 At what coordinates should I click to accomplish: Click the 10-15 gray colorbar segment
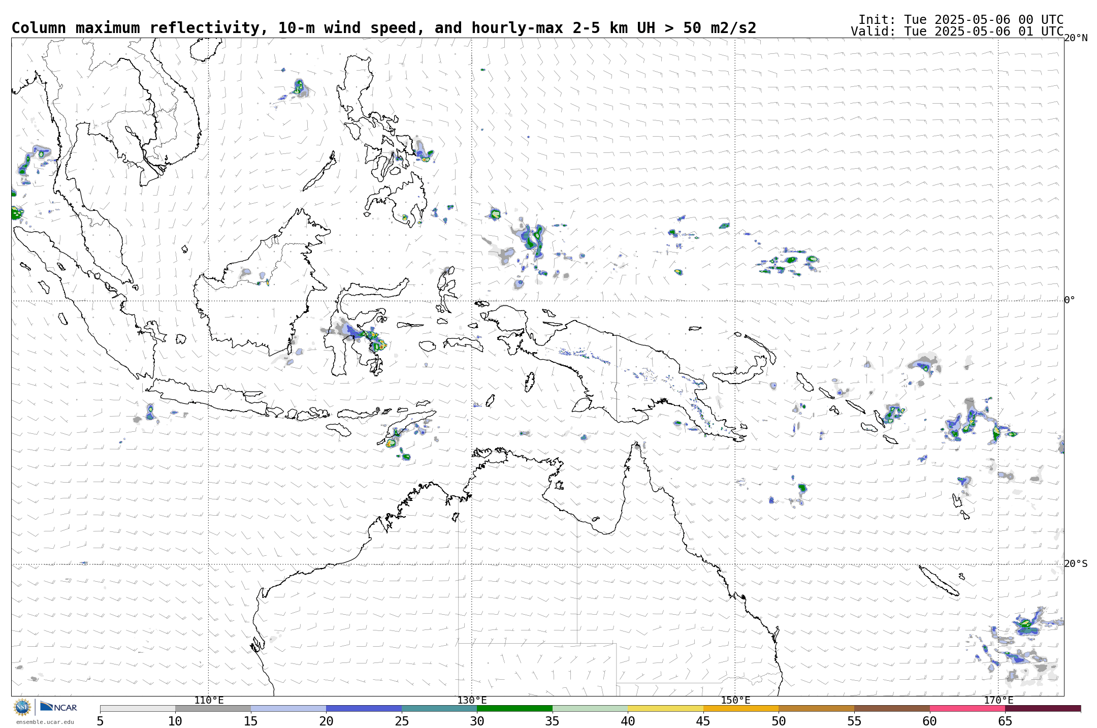[213, 708]
